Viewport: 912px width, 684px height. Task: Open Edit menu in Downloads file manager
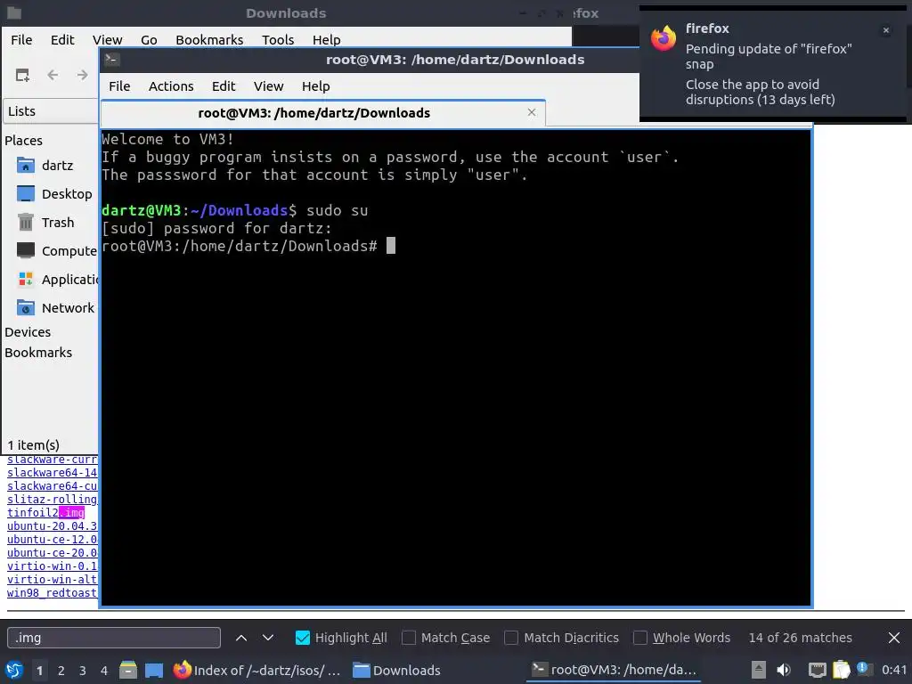click(62, 39)
